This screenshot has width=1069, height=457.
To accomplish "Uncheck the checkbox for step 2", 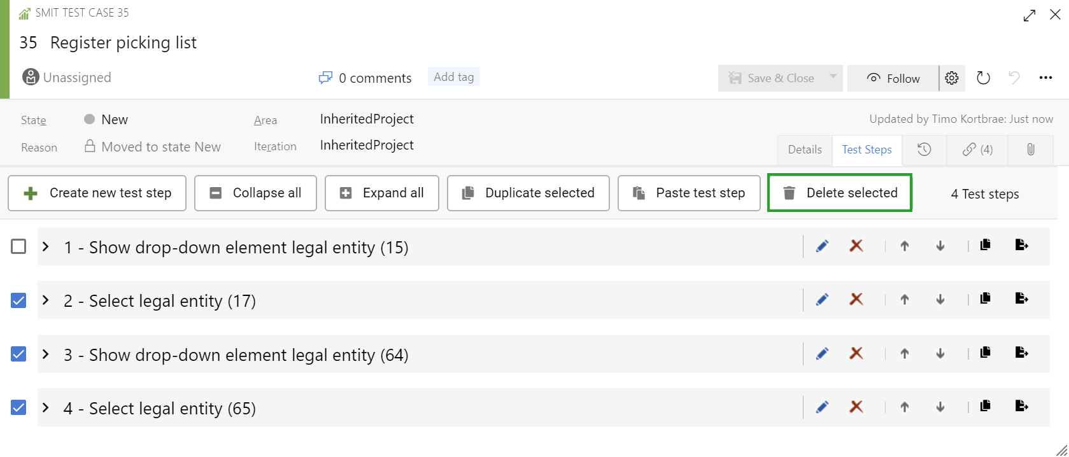I will [x=18, y=300].
